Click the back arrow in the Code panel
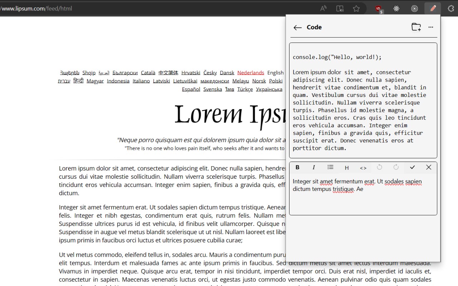The image size is (458, 286). pyautogui.click(x=297, y=28)
